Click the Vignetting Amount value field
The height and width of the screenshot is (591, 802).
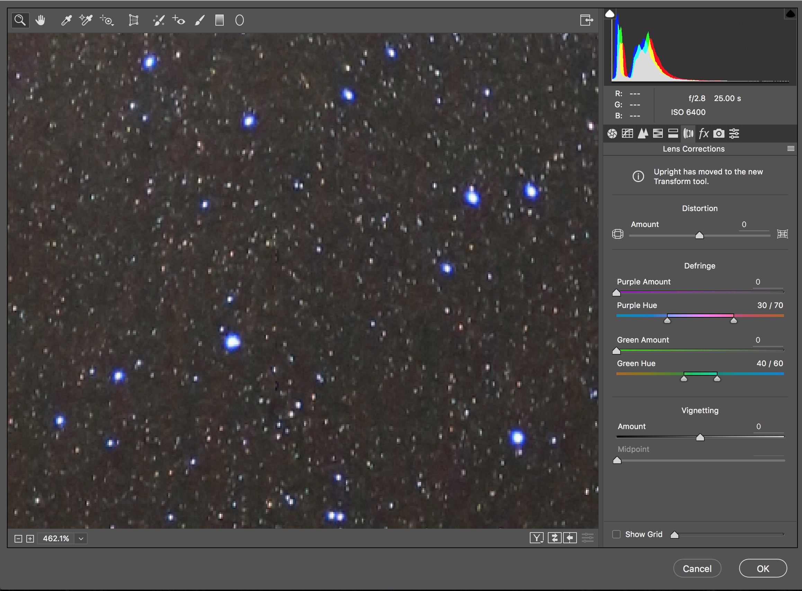(769, 427)
